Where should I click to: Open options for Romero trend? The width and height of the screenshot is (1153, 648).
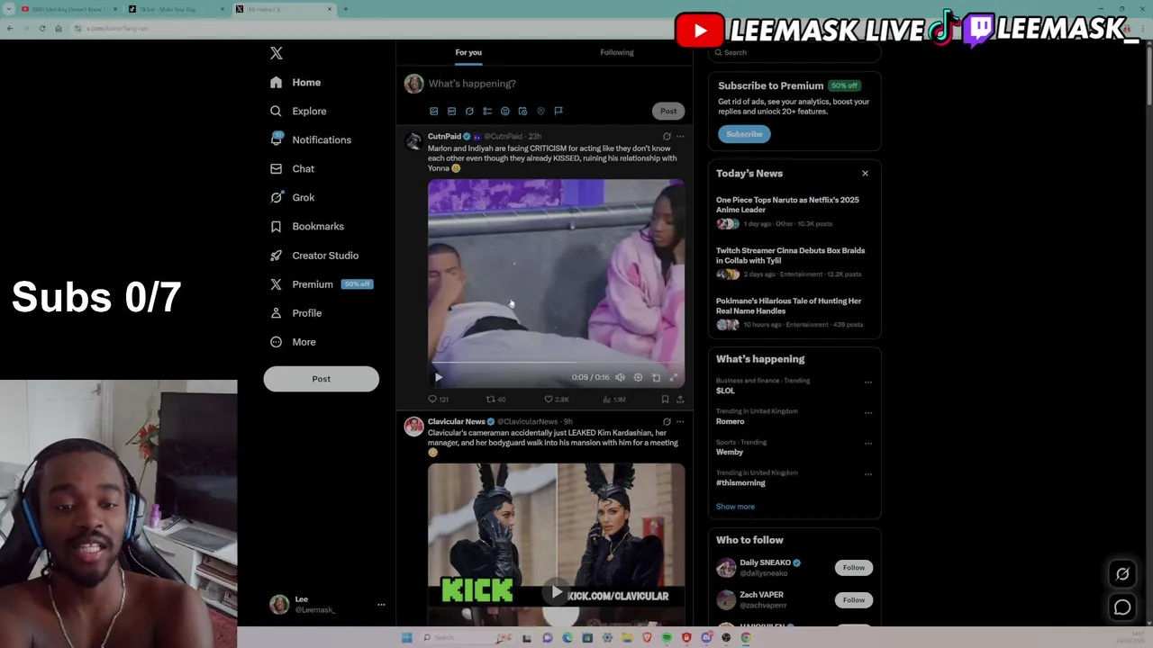click(x=868, y=413)
